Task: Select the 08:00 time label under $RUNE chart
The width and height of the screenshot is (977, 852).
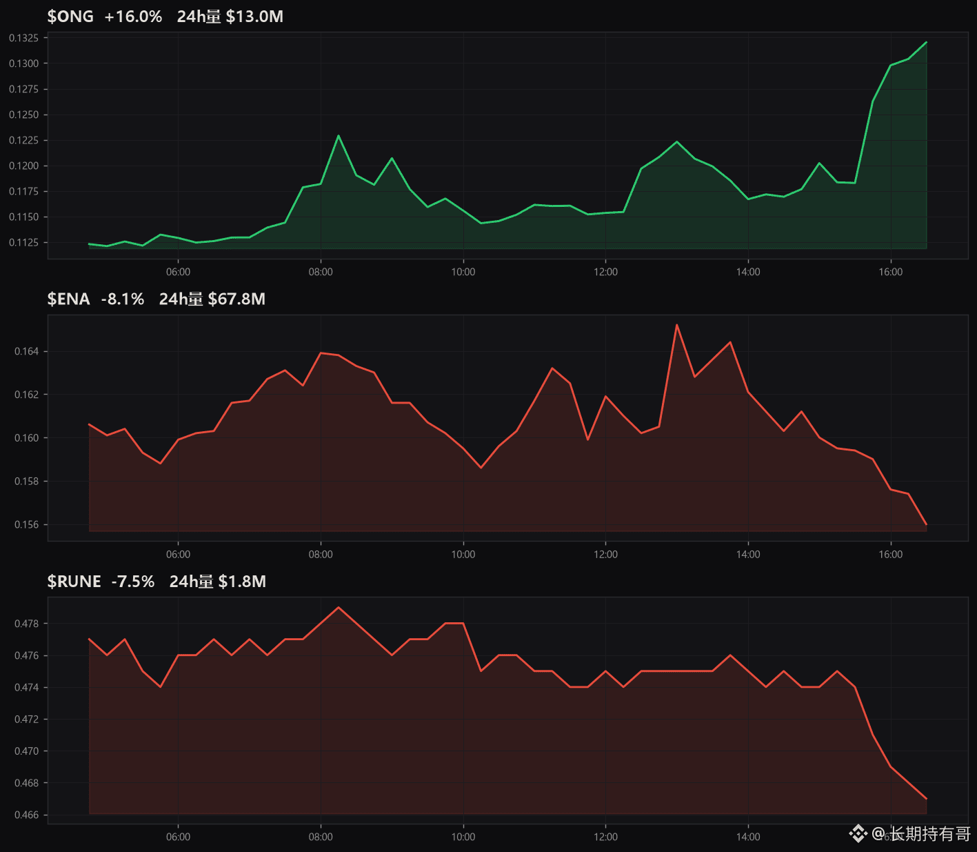Action: [x=321, y=837]
